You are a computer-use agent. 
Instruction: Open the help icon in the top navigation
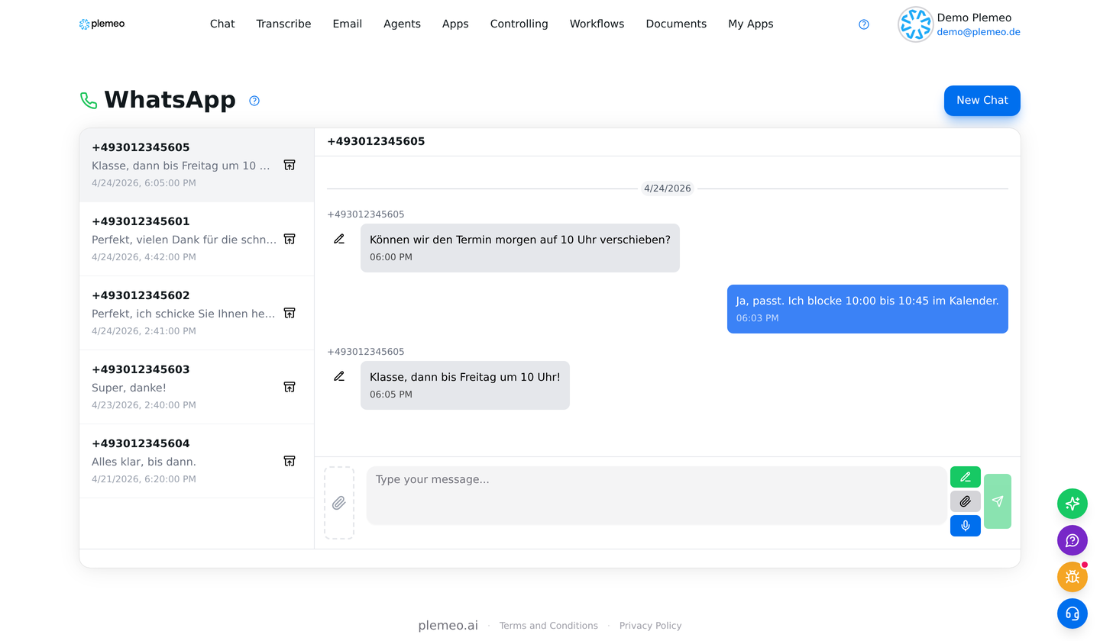click(x=864, y=24)
